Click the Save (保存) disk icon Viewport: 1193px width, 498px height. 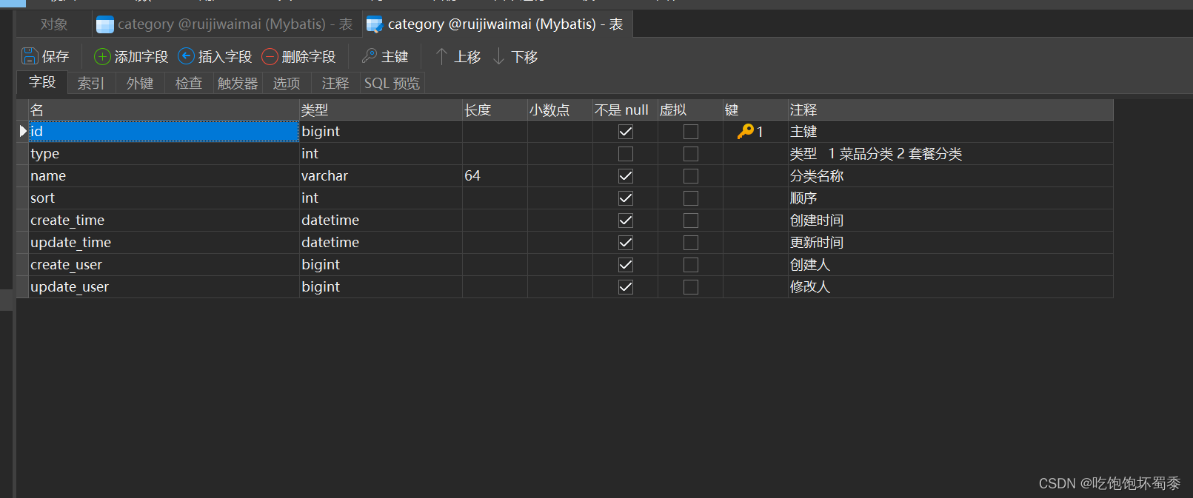[x=30, y=56]
